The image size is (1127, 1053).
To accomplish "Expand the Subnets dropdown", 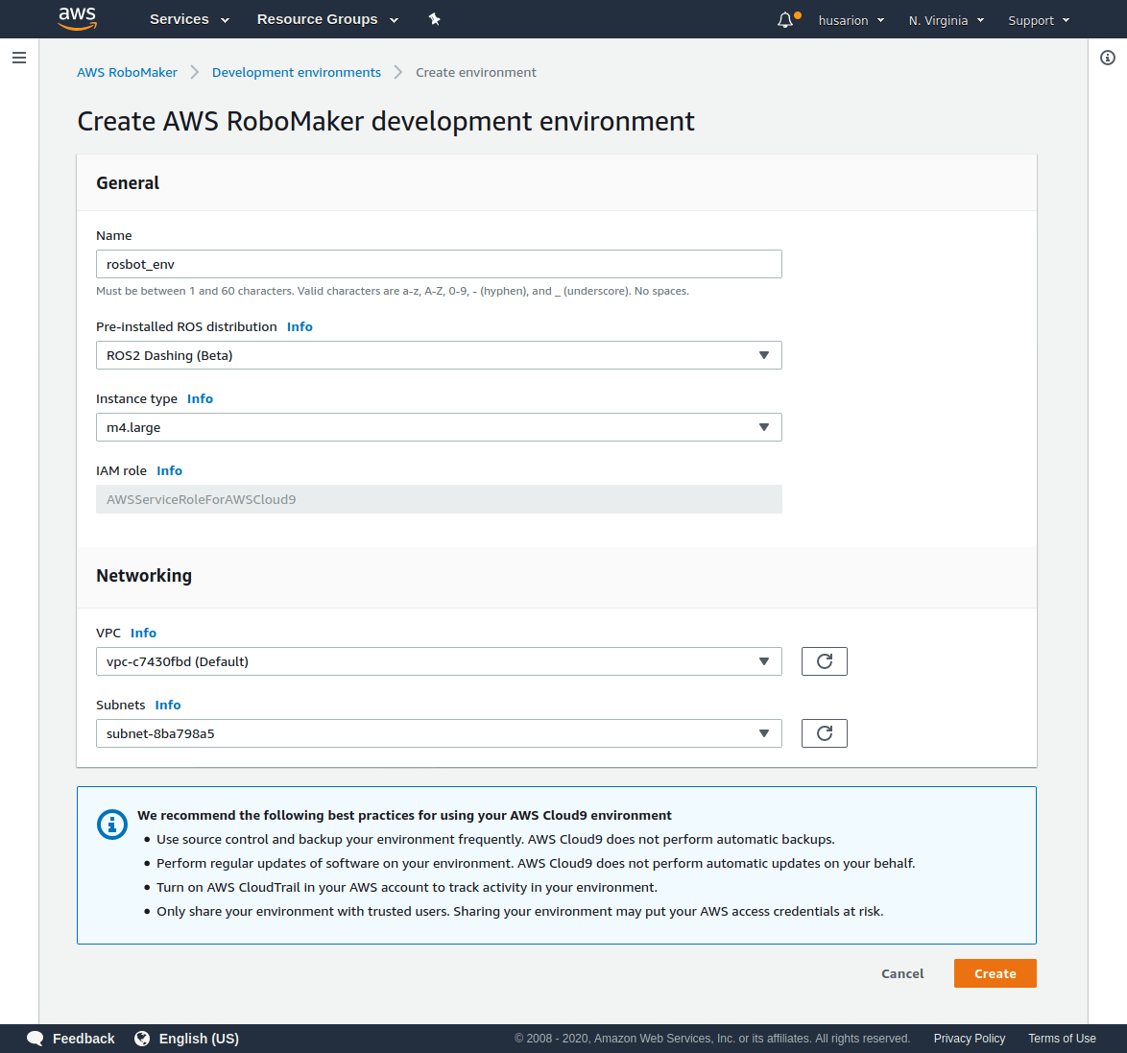I will [439, 733].
